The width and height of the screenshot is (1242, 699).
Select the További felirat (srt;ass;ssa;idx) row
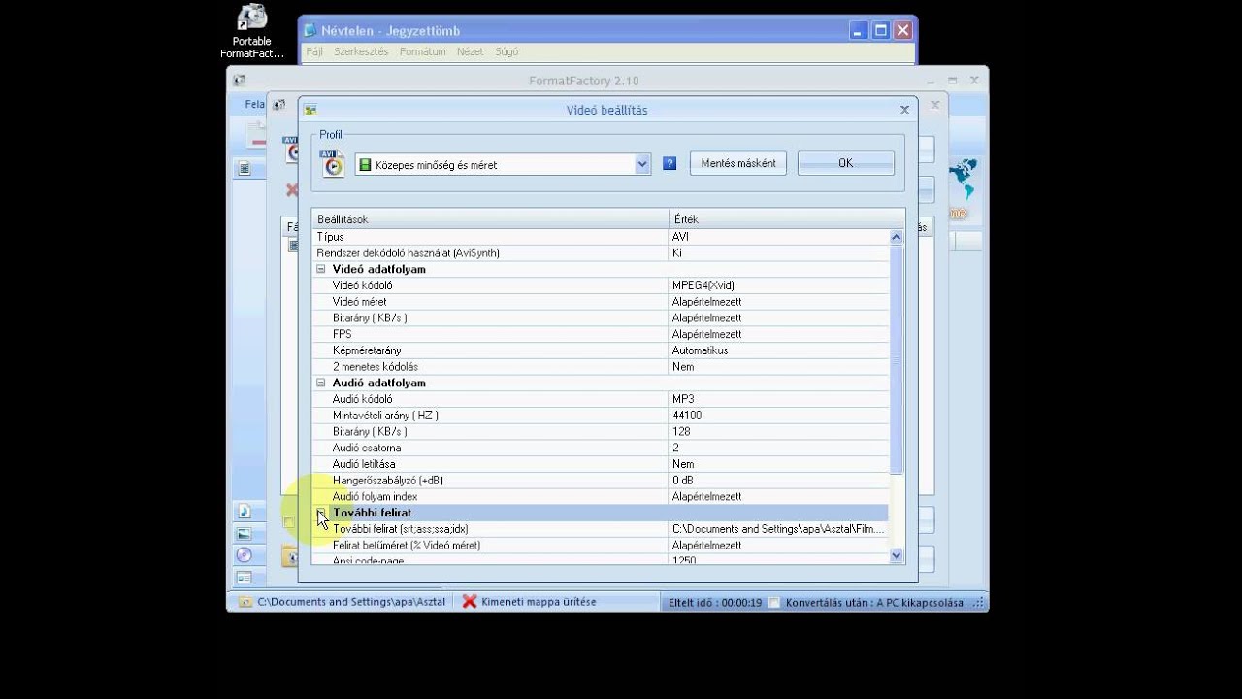[600, 529]
